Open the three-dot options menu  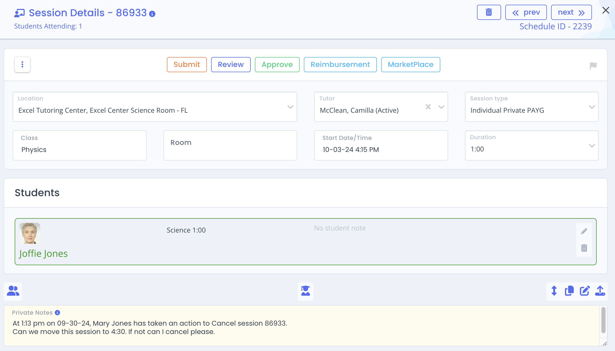click(22, 64)
